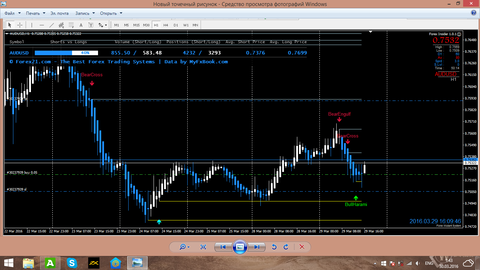Screen dimensions: 480x270
Task: Click the ENG language indicator
Action: [429, 263]
